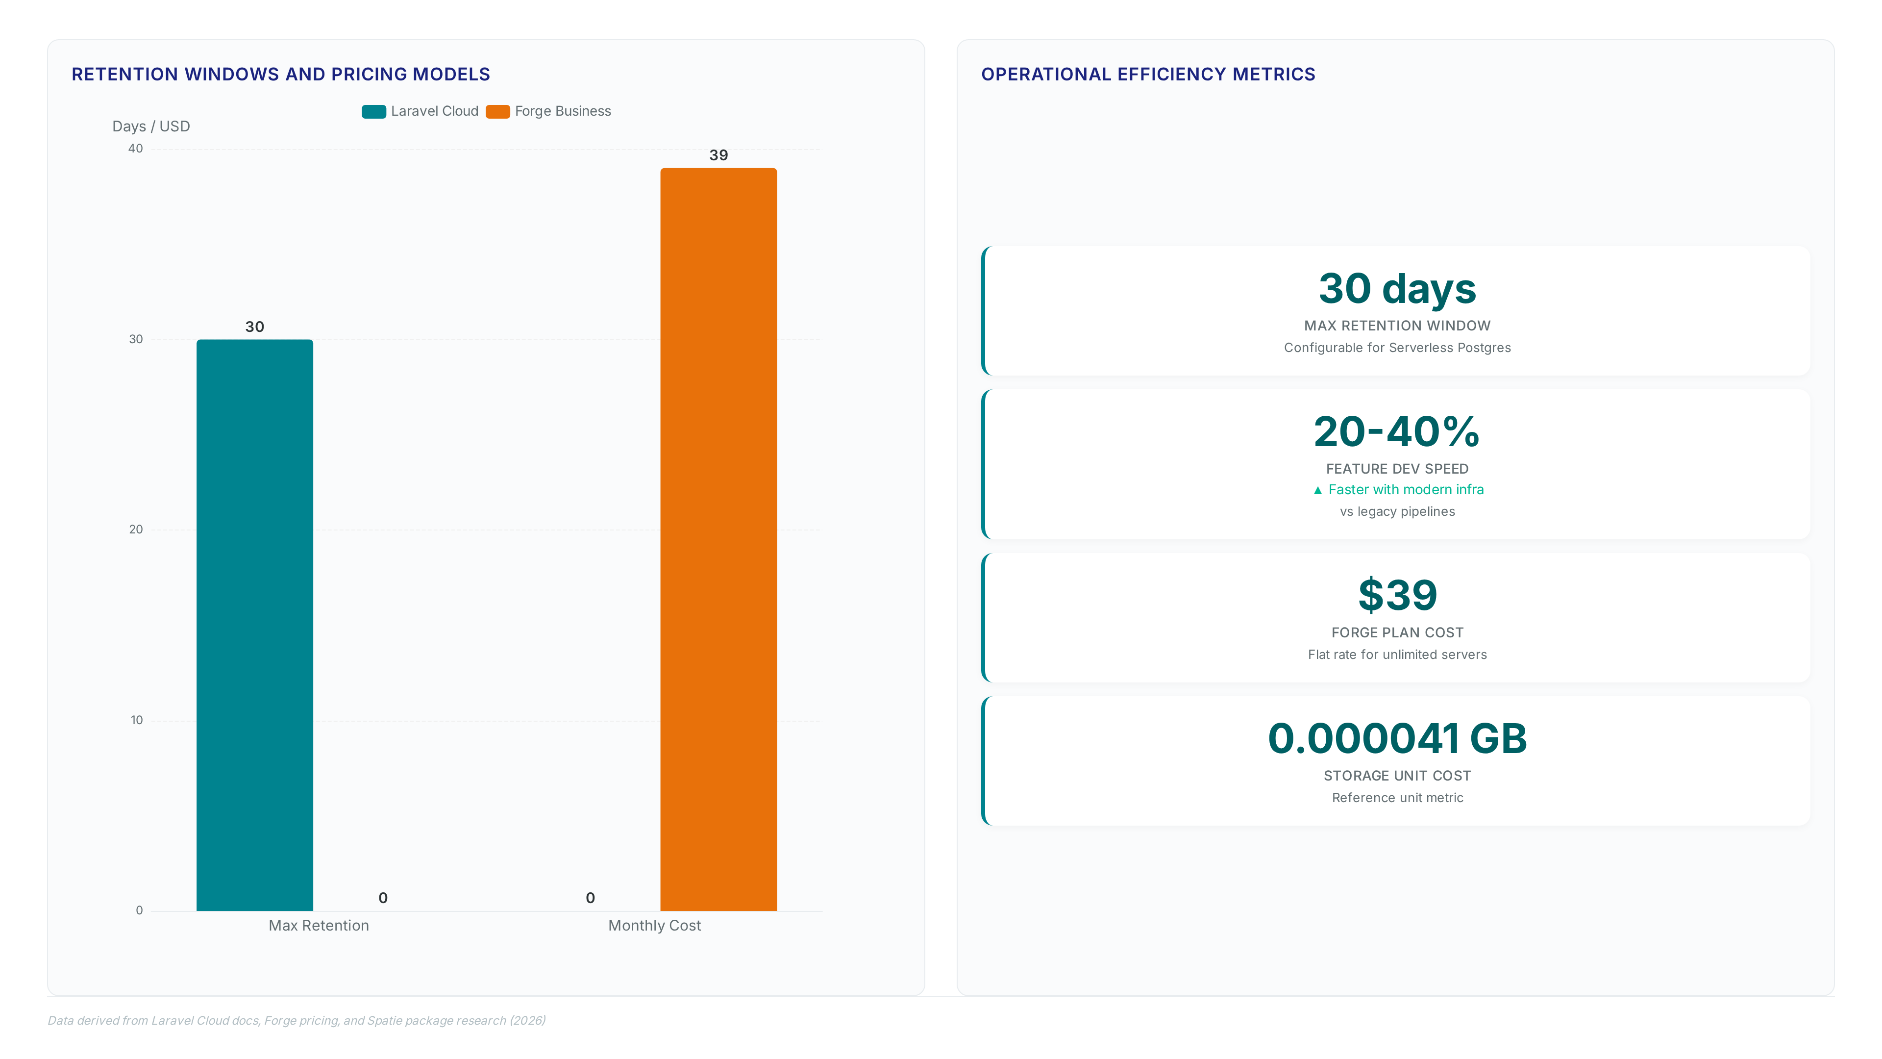
Task: Click Configurable for Serverless Postgres text
Action: (1397, 348)
